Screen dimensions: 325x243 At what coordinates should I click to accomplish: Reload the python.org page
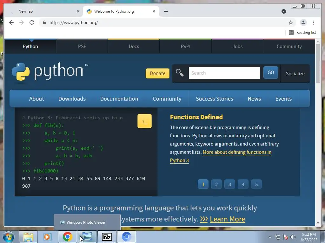pyautogui.click(x=32, y=22)
